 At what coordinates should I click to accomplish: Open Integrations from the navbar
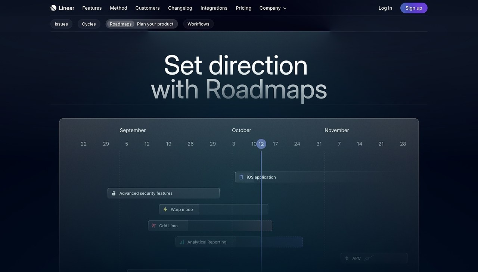[214, 8]
